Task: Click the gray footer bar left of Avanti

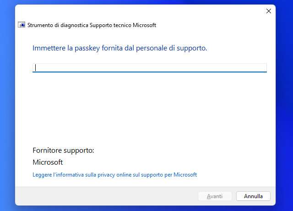Action: (x=105, y=196)
